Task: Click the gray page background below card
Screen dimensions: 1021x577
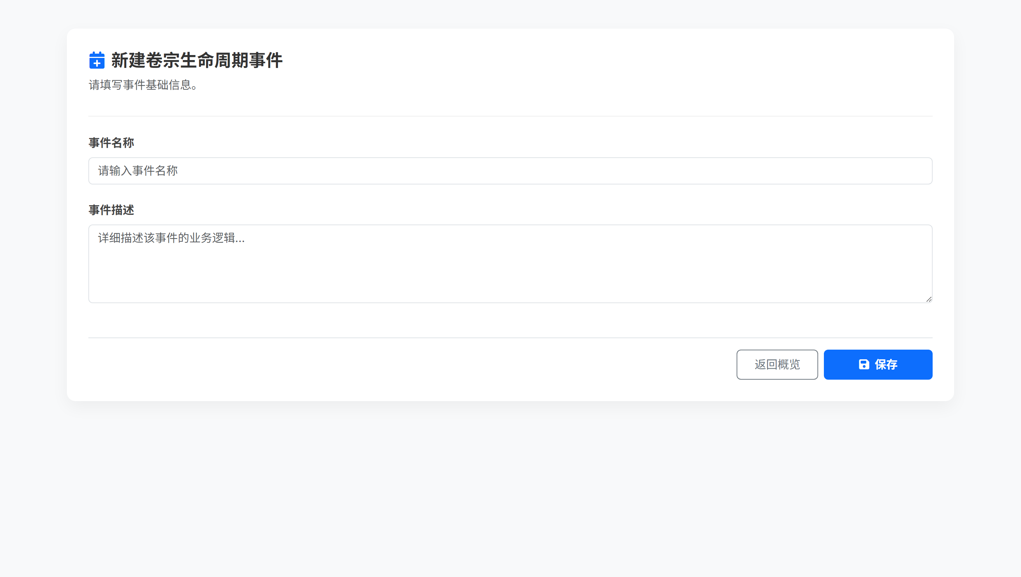Action: coord(510,487)
